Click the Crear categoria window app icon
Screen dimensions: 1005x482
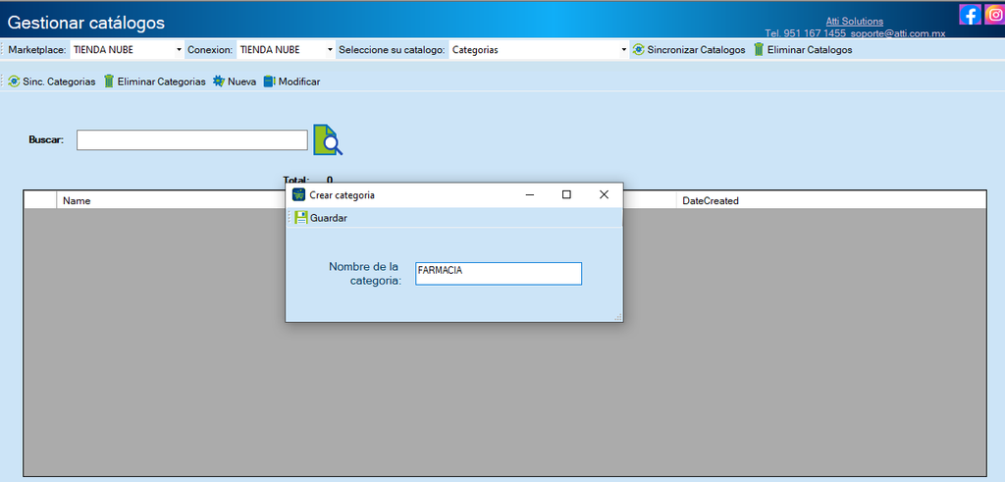click(298, 194)
